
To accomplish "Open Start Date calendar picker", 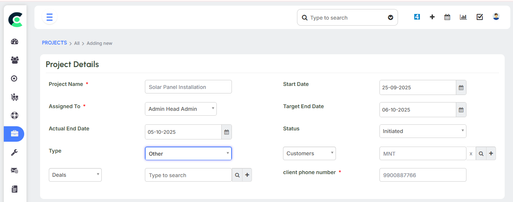I will pos(461,87).
